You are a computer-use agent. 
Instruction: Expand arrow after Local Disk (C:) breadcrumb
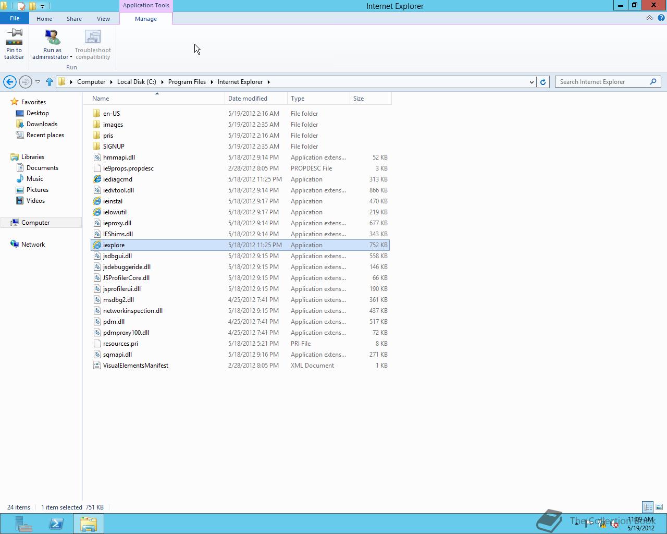pos(162,82)
